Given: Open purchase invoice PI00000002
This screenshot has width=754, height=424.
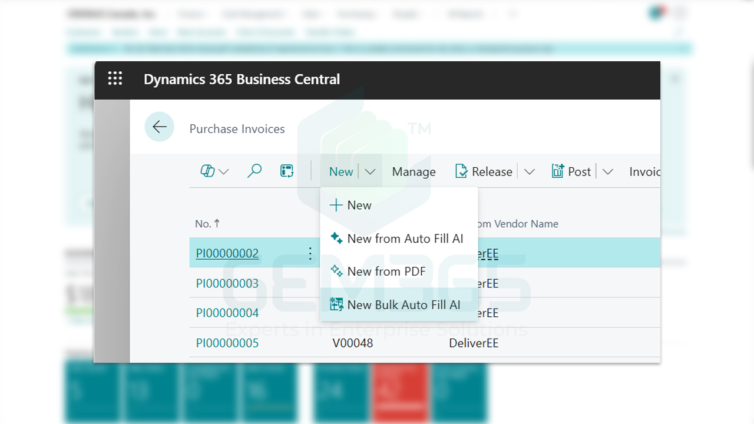Looking at the screenshot, I should (x=227, y=254).
